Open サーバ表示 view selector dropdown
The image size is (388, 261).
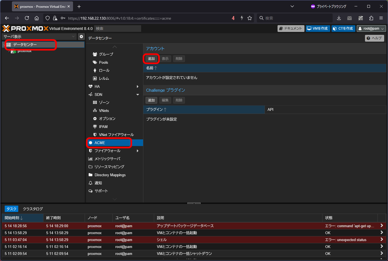point(39,37)
